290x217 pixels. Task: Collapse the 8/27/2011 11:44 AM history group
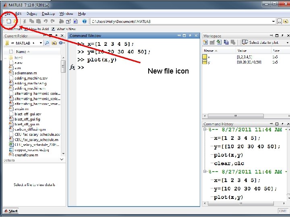(205, 129)
